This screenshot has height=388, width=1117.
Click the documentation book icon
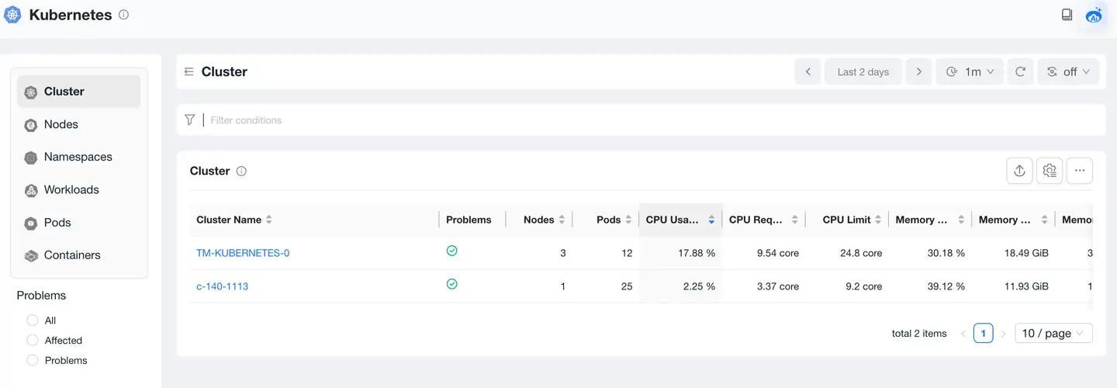(1067, 15)
